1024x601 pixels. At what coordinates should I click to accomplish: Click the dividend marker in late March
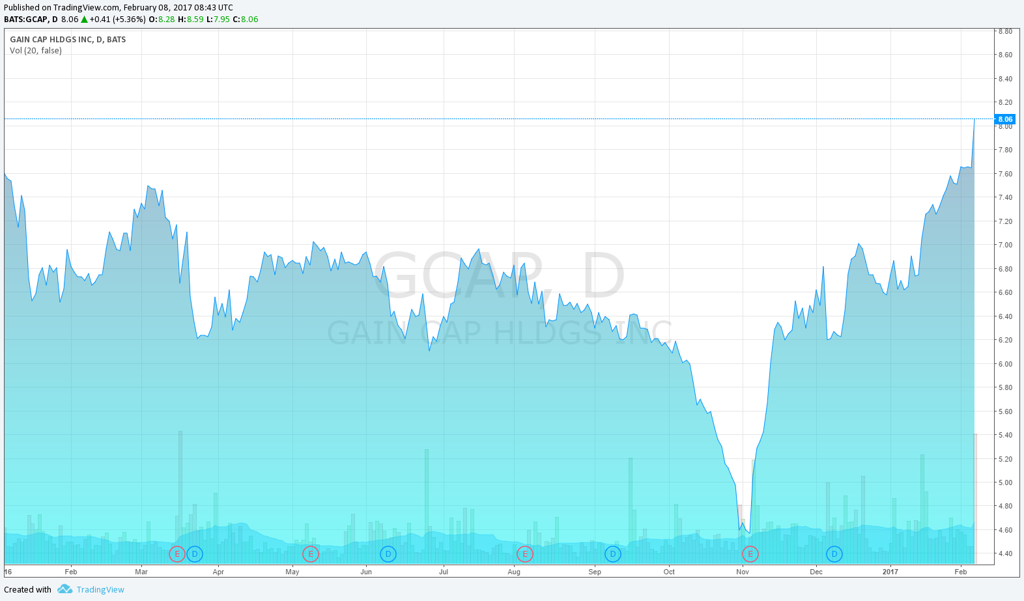click(195, 554)
